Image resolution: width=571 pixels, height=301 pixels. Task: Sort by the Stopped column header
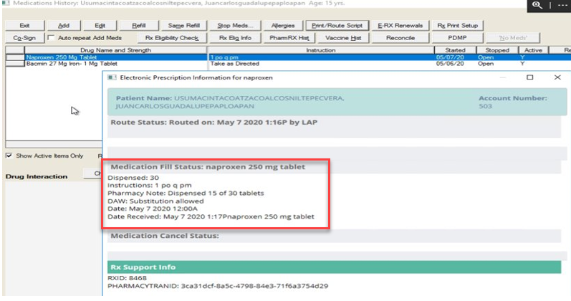[x=497, y=50]
